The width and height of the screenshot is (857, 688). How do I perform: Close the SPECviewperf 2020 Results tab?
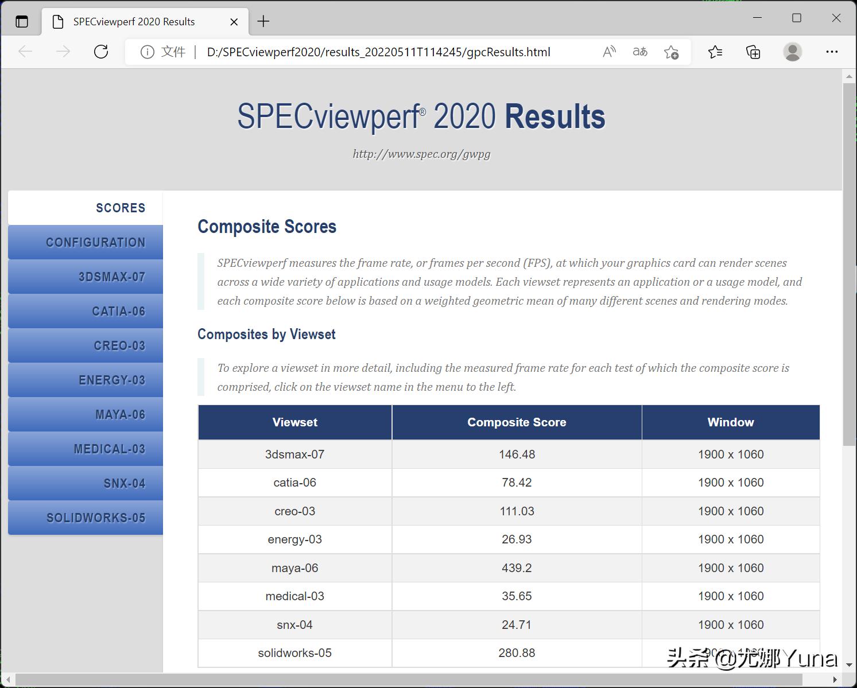(x=234, y=22)
